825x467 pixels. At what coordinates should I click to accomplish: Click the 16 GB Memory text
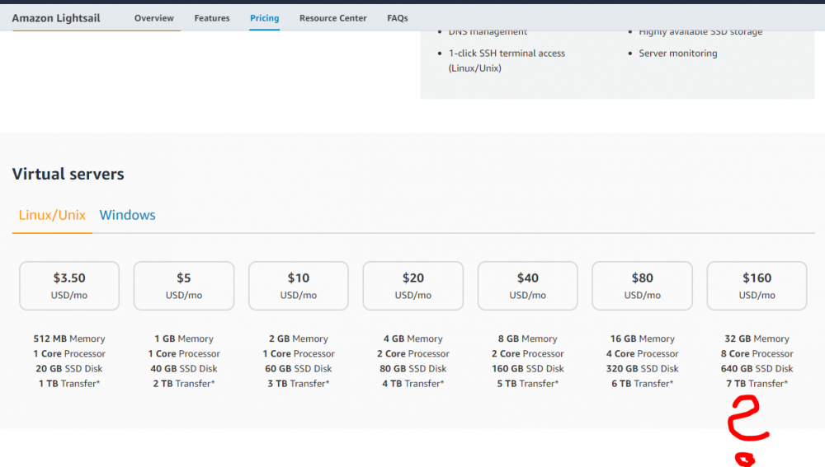pos(642,339)
